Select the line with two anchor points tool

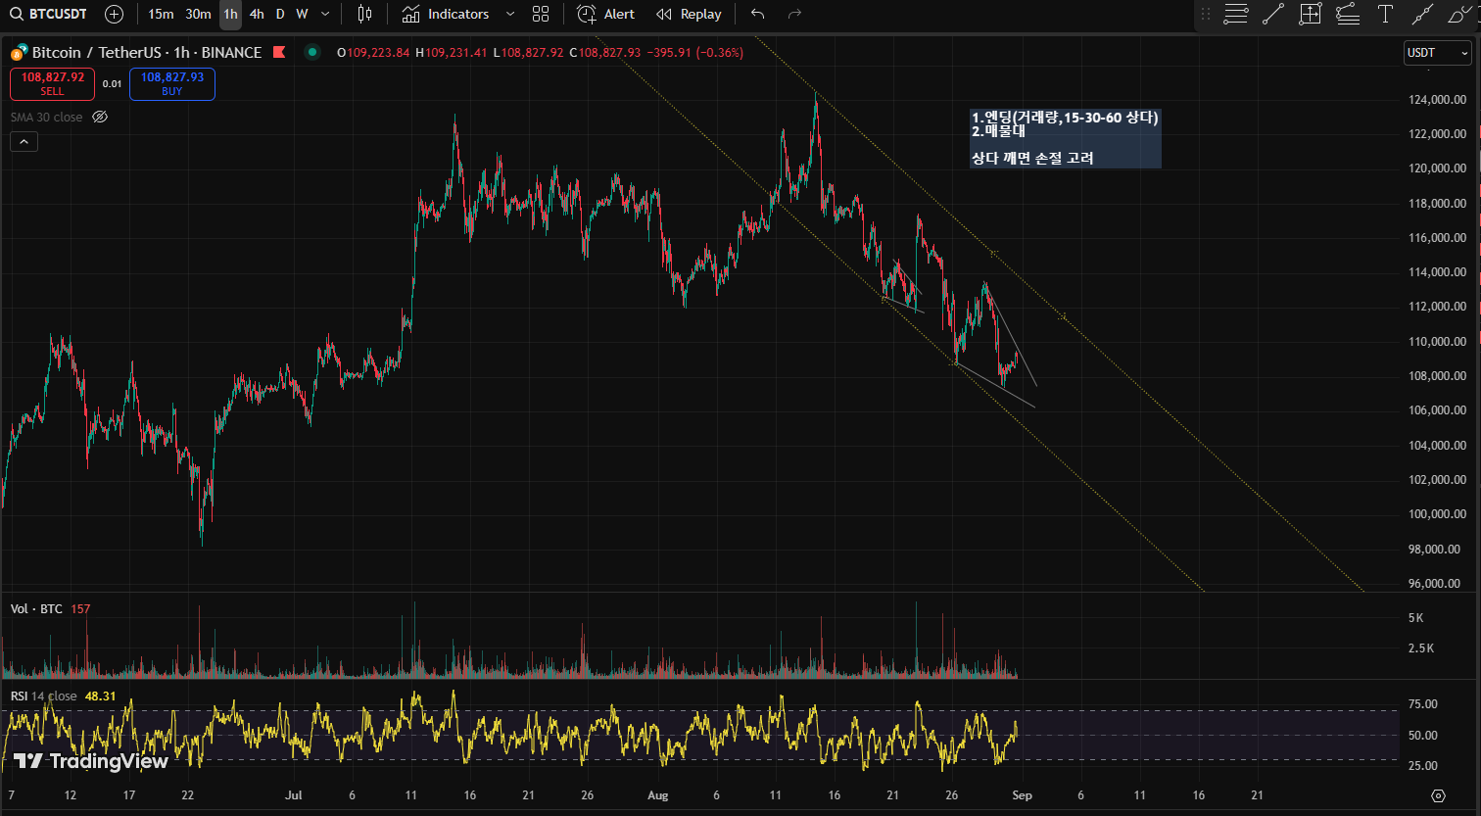[x=1422, y=14]
